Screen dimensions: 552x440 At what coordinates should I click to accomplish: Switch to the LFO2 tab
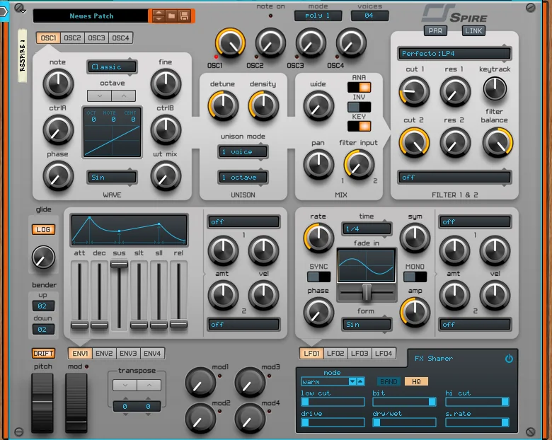(335, 354)
